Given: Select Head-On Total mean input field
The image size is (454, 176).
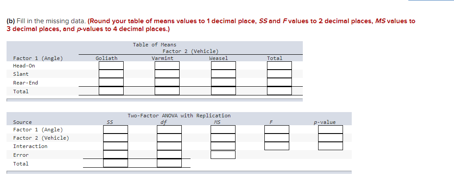Looking at the screenshot, I should pyautogui.click(x=279, y=66).
